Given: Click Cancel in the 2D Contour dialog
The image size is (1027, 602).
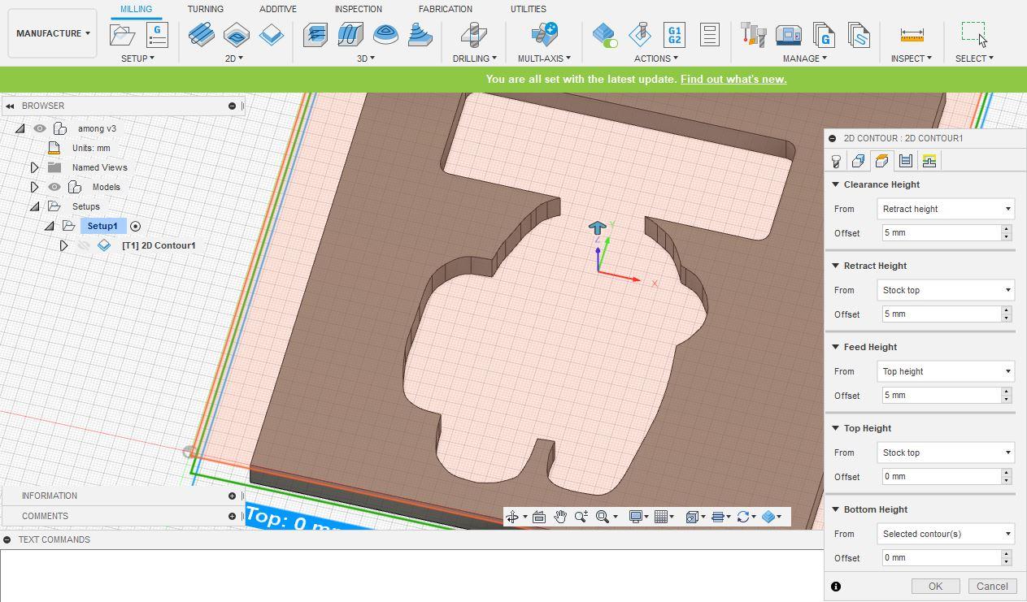Looking at the screenshot, I should 992,587.
